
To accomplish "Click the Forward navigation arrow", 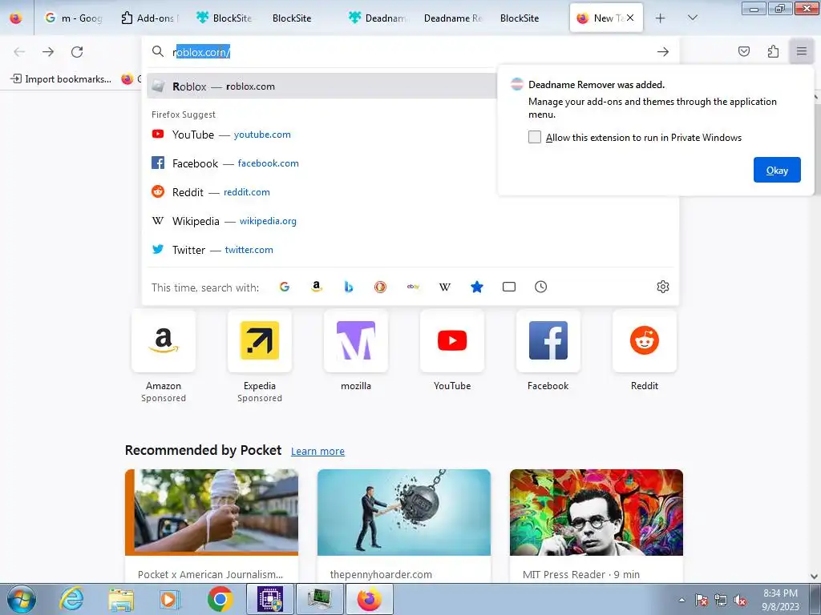I will (48, 52).
